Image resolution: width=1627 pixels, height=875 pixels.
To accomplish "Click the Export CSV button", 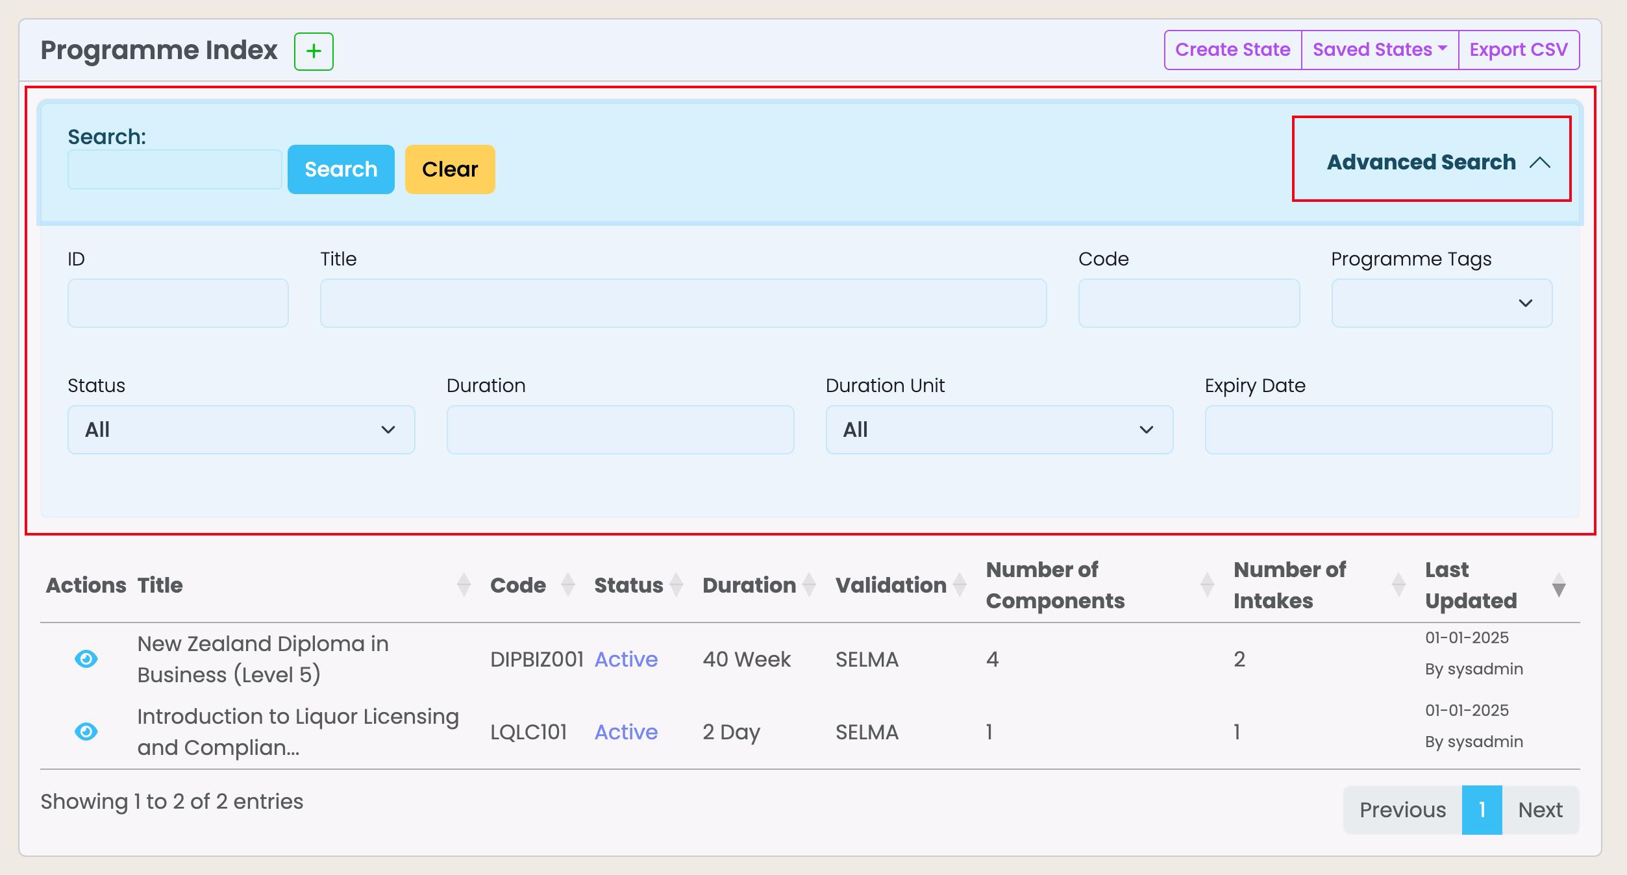I will click(1519, 50).
